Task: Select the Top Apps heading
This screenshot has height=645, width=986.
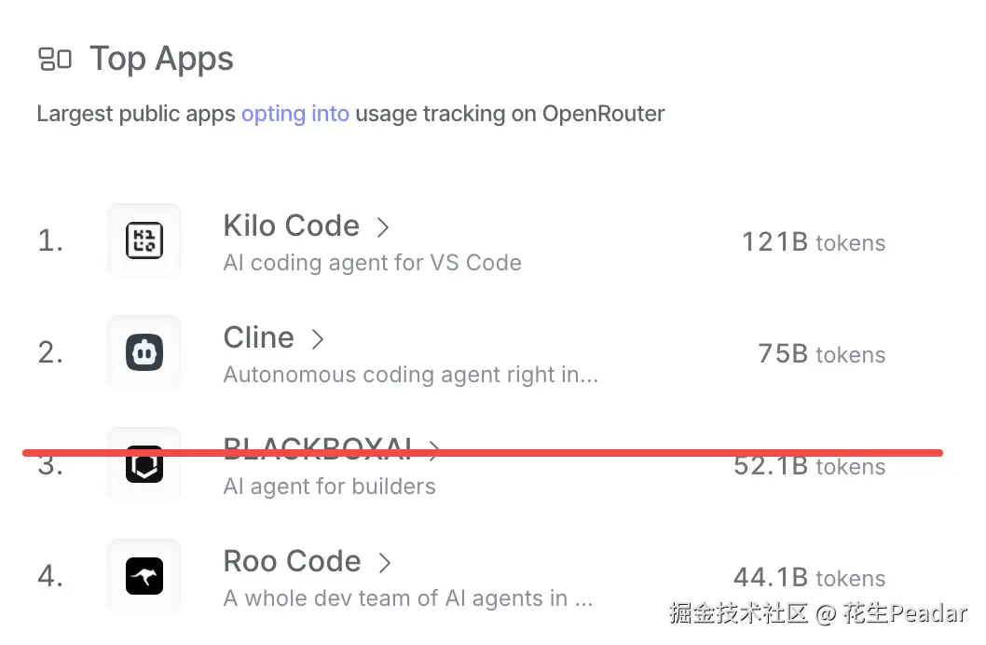Action: tap(161, 59)
